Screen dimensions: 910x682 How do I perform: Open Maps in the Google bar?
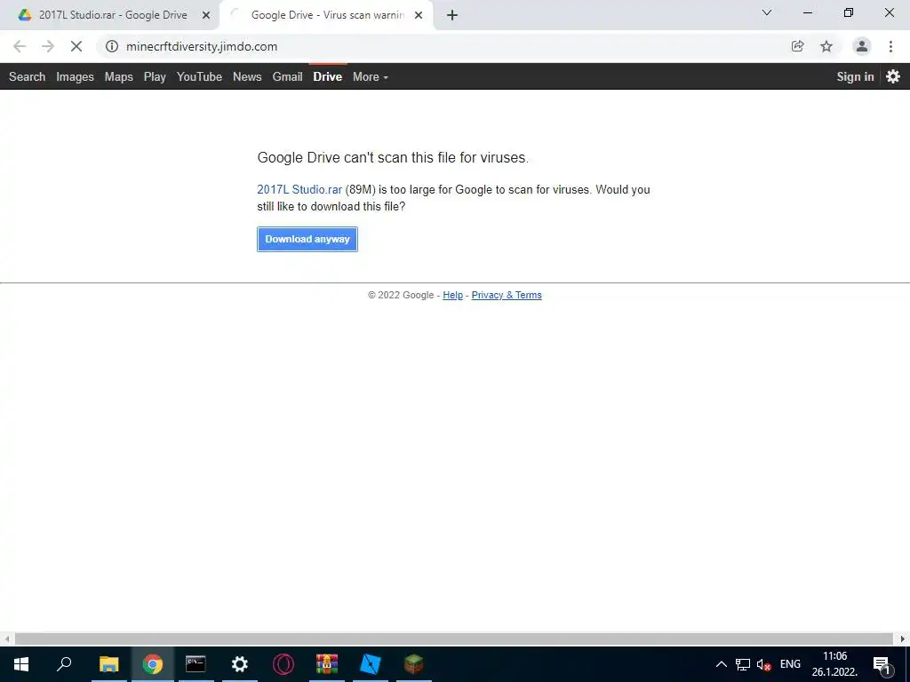[x=118, y=76]
